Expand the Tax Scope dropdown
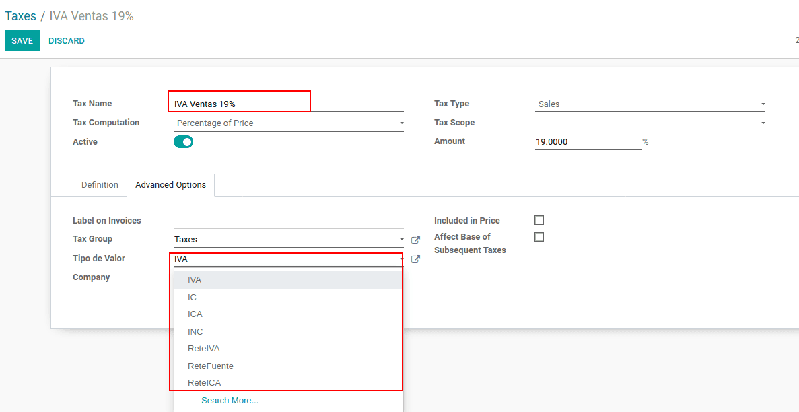The width and height of the screenshot is (799, 412). pyautogui.click(x=650, y=123)
